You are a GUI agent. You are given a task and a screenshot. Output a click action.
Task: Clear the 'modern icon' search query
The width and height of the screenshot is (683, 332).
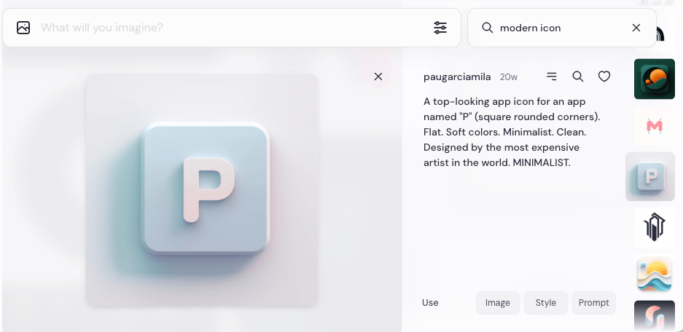coord(636,28)
